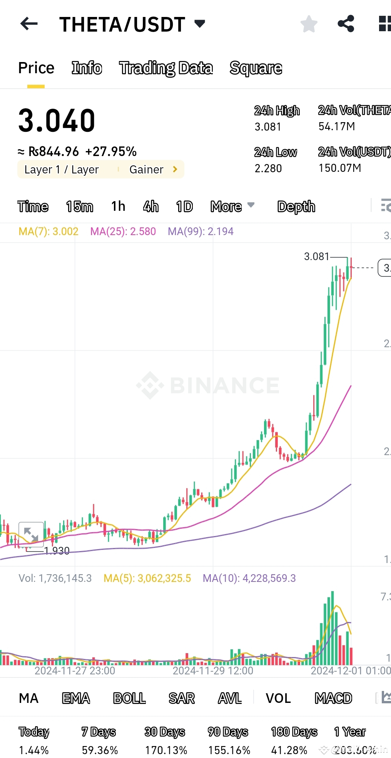Image resolution: width=391 pixels, height=758 pixels.
Task: Expand the More timeframe options
Action: (x=232, y=207)
